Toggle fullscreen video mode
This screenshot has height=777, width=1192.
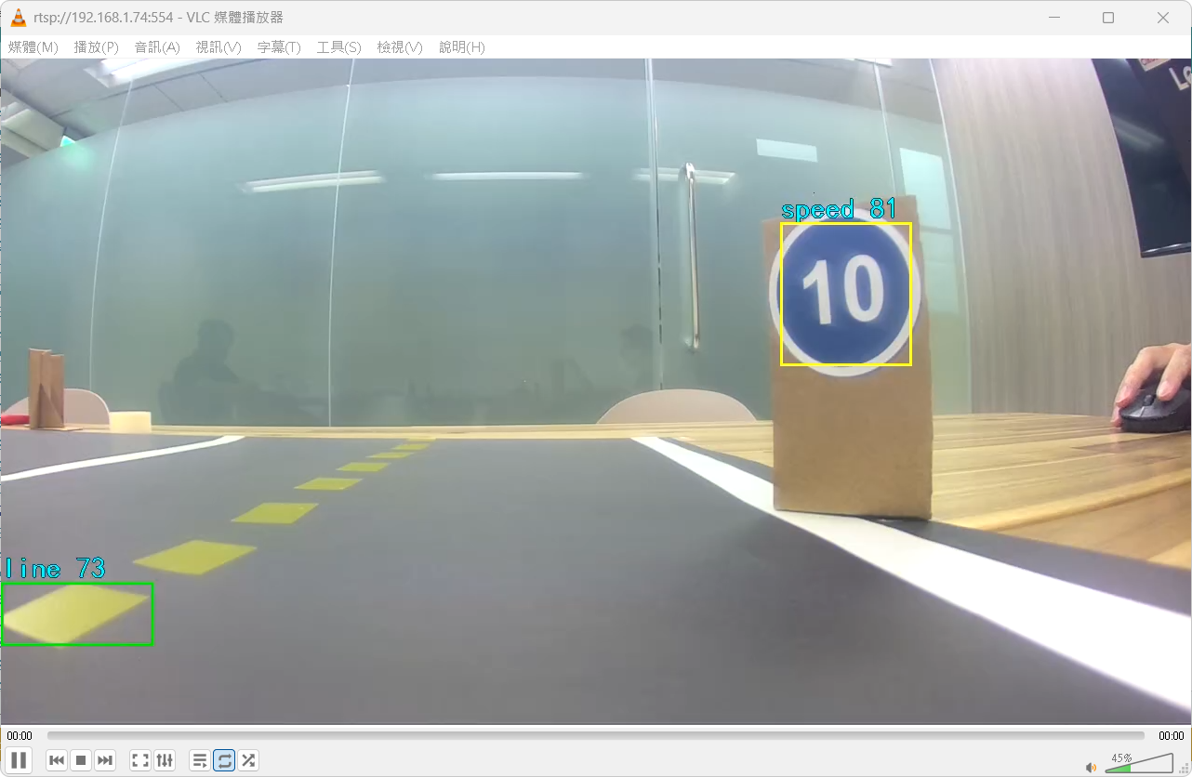pos(140,760)
